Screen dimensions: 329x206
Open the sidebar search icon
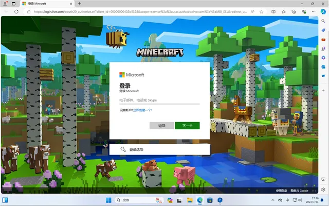tap(323, 21)
